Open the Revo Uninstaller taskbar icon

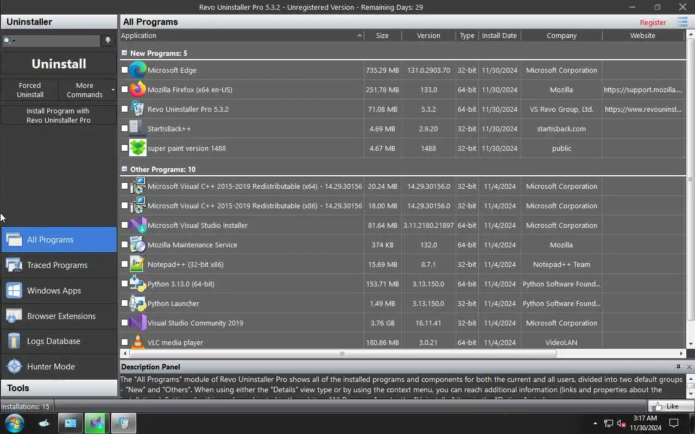[123, 423]
